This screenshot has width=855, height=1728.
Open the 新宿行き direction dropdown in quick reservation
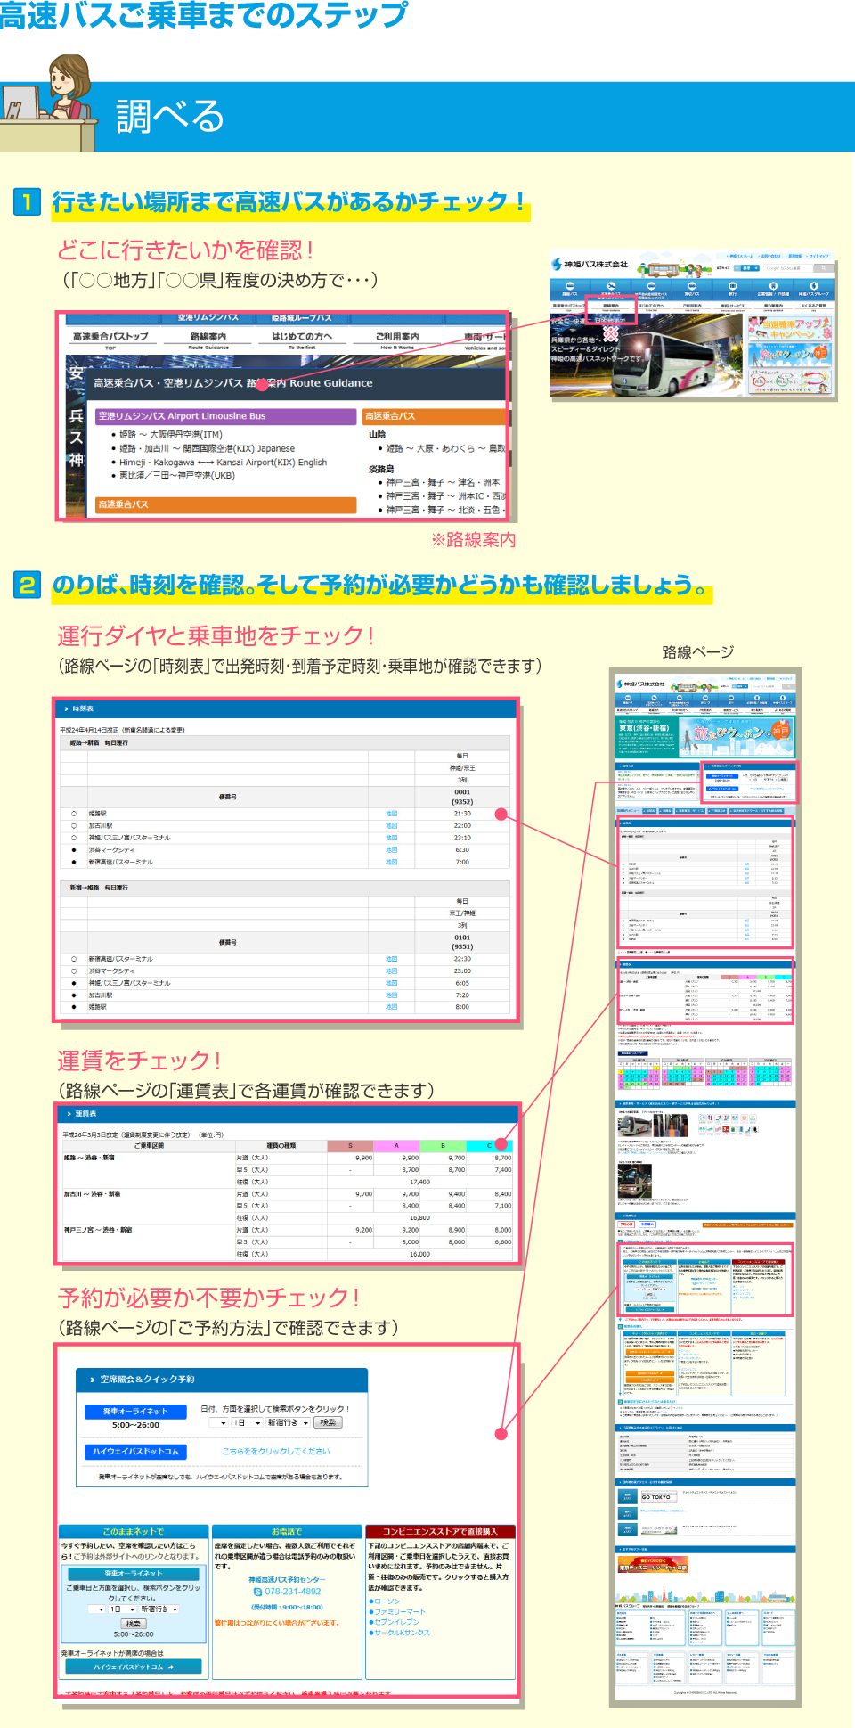click(288, 1423)
